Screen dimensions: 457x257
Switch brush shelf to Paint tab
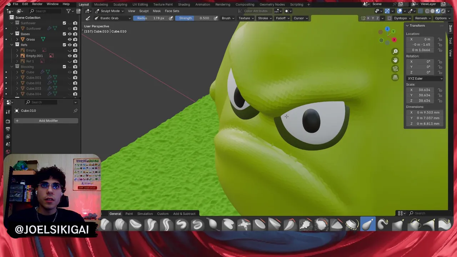pos(129,214)
